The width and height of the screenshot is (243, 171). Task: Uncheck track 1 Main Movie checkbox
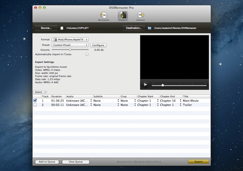[x=35, y=100]
